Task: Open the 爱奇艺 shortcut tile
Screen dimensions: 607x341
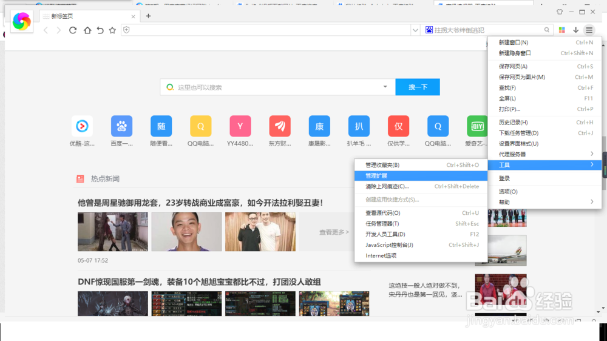Action: pyautogui.click(x=477, y=126)
